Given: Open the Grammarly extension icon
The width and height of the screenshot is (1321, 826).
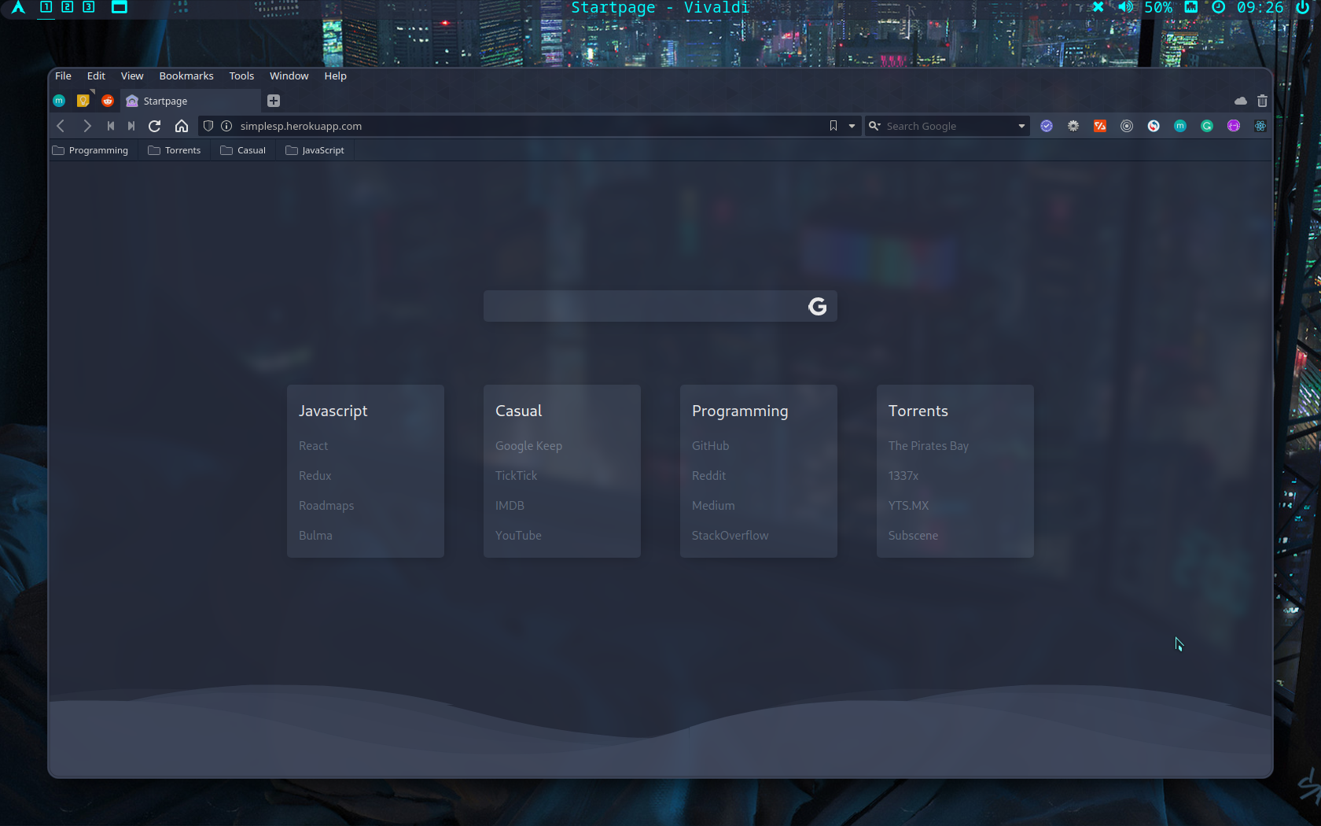Looking at the screenshot, I should point(1207,126).
